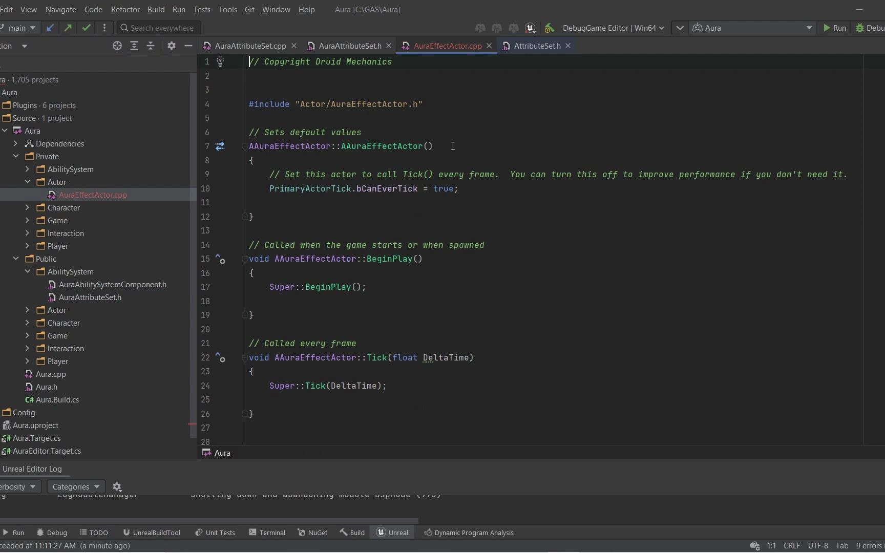885x553 pixels.
Task: Open the Categories filter dropdown in log panel
Action: coord(75,486)
